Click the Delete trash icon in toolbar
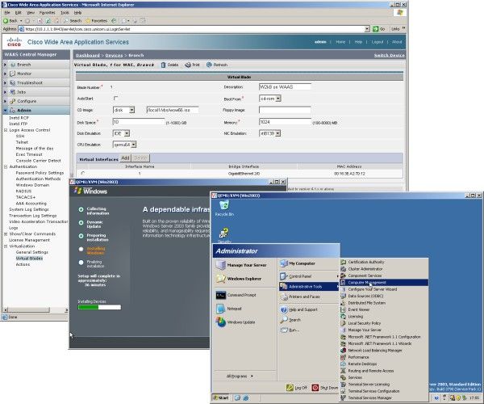This screenshot has height=404, width=484. (163, 65)
